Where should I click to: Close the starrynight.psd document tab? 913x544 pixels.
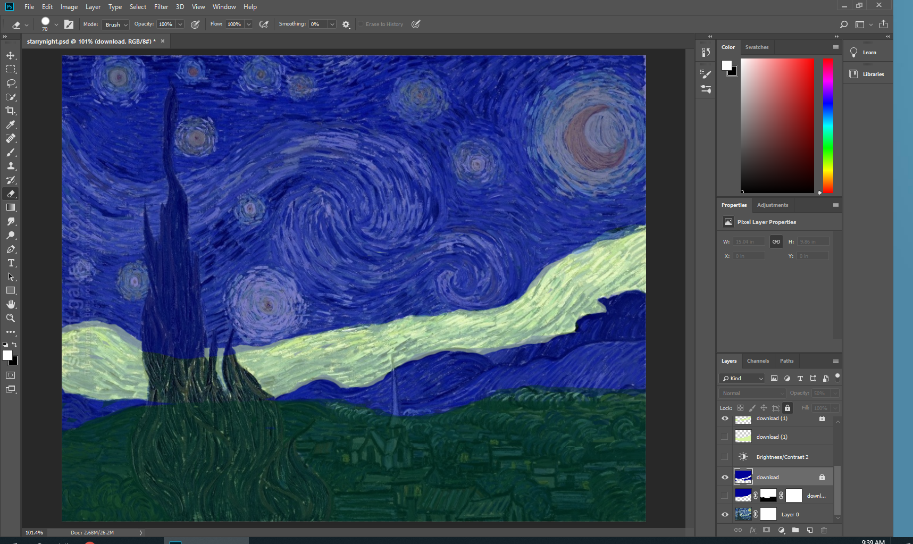point(163,41)
